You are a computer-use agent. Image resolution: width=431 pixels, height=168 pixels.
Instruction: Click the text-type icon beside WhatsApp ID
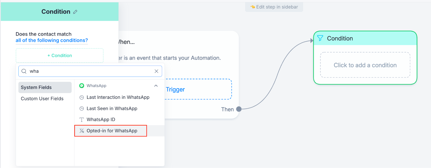click(x=82, y=120)
